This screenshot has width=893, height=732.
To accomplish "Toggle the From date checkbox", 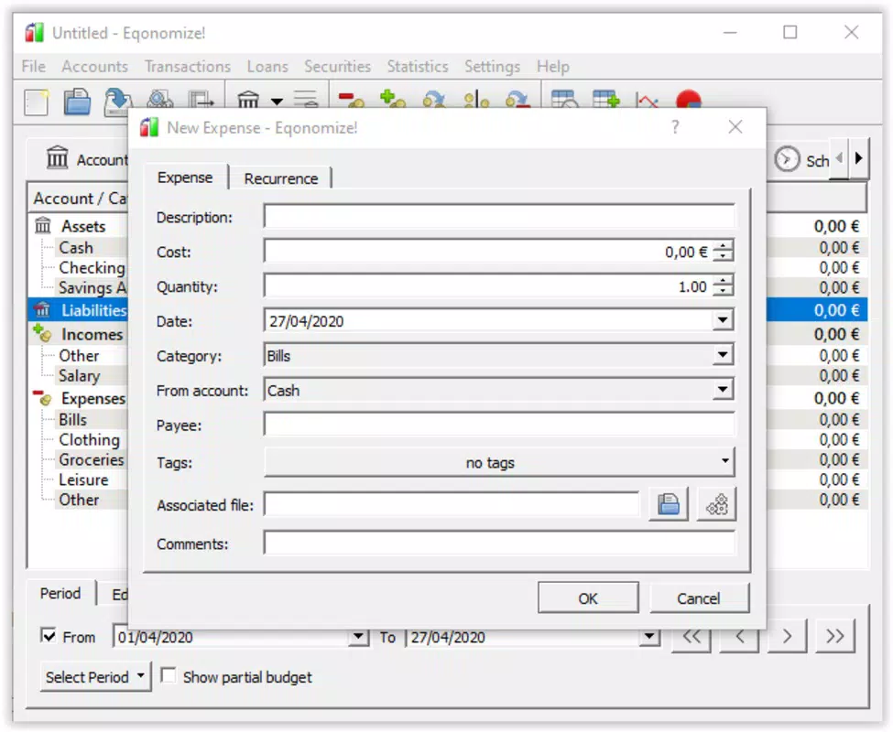I will [49, 635].
